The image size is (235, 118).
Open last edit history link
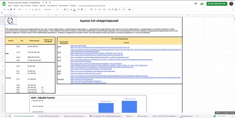coord(92,5)
